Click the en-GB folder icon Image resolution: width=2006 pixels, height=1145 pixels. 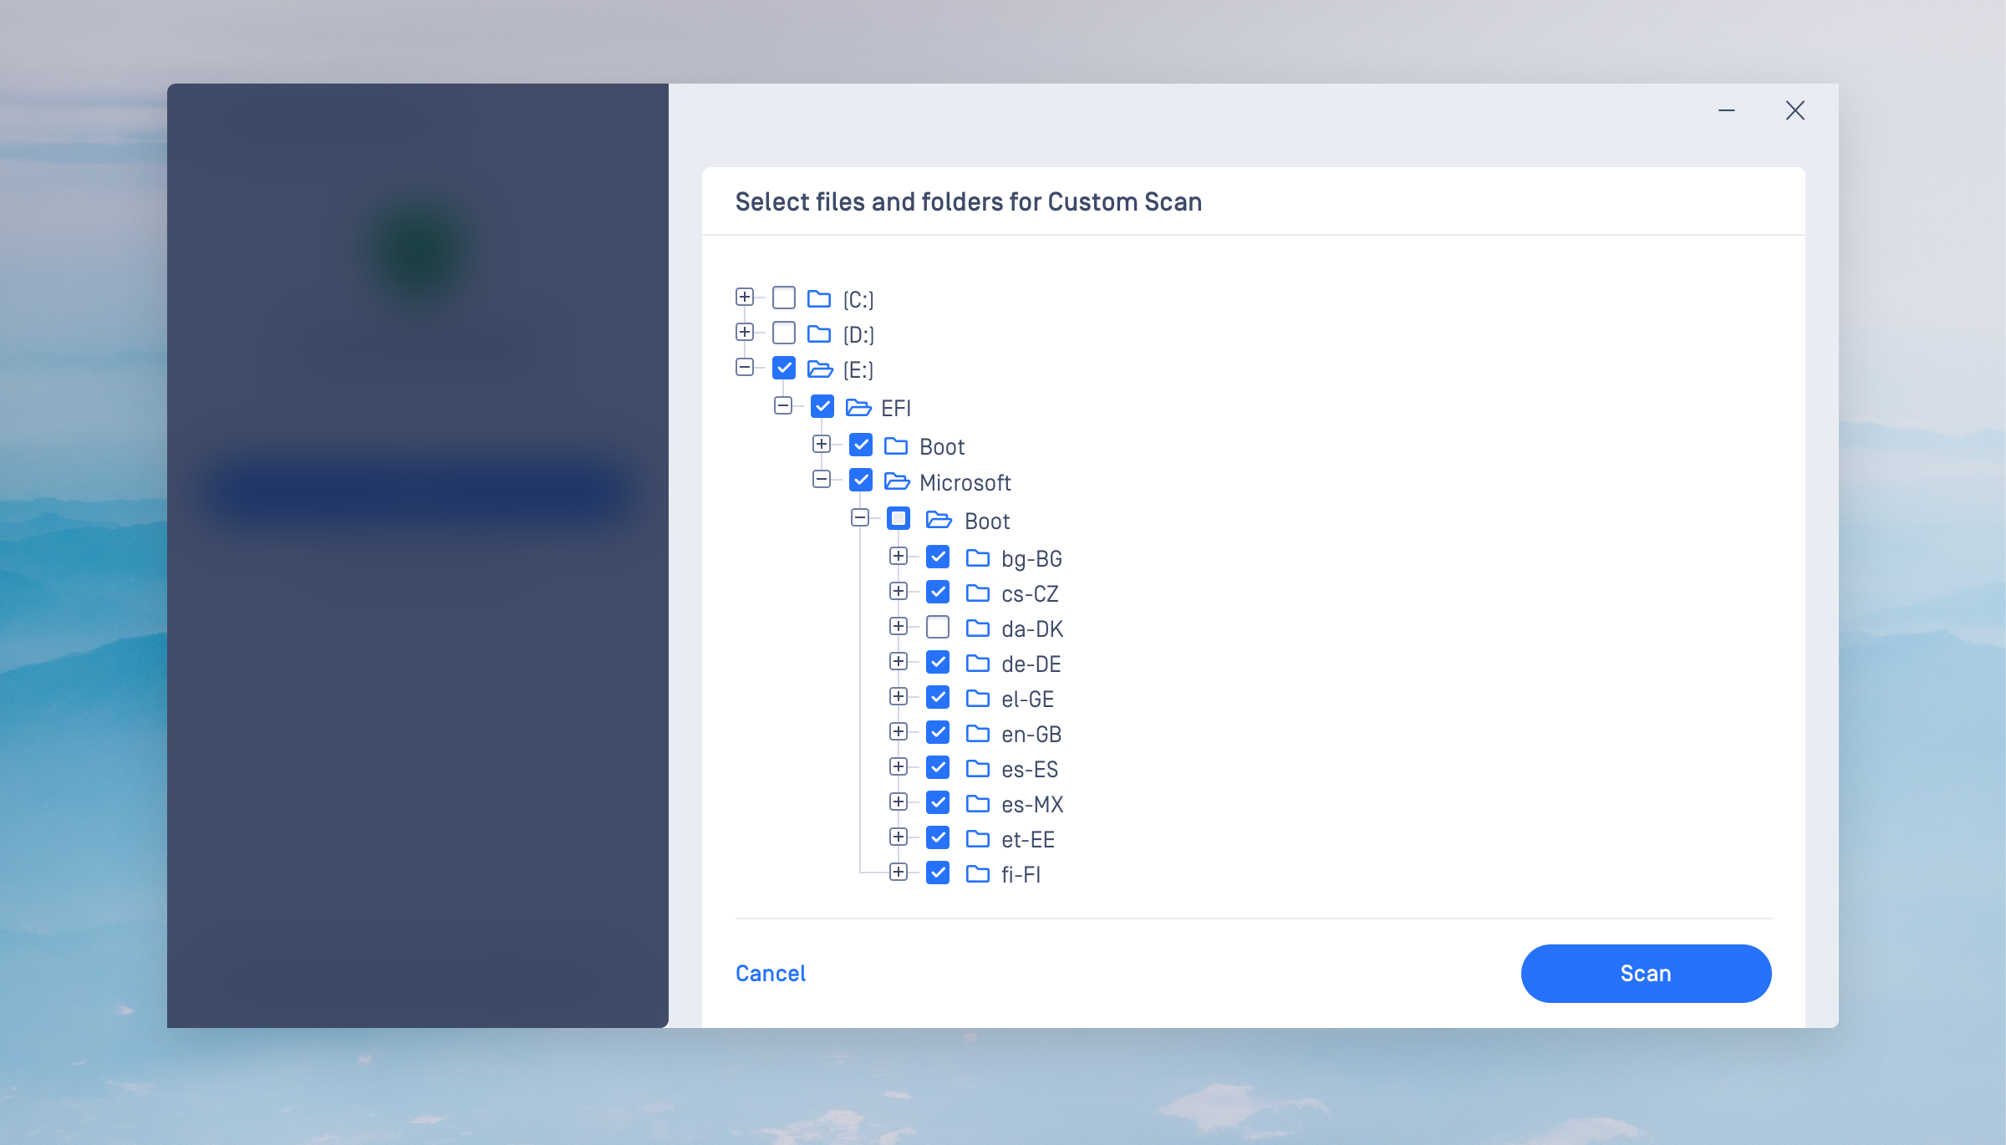coord(977,733)
